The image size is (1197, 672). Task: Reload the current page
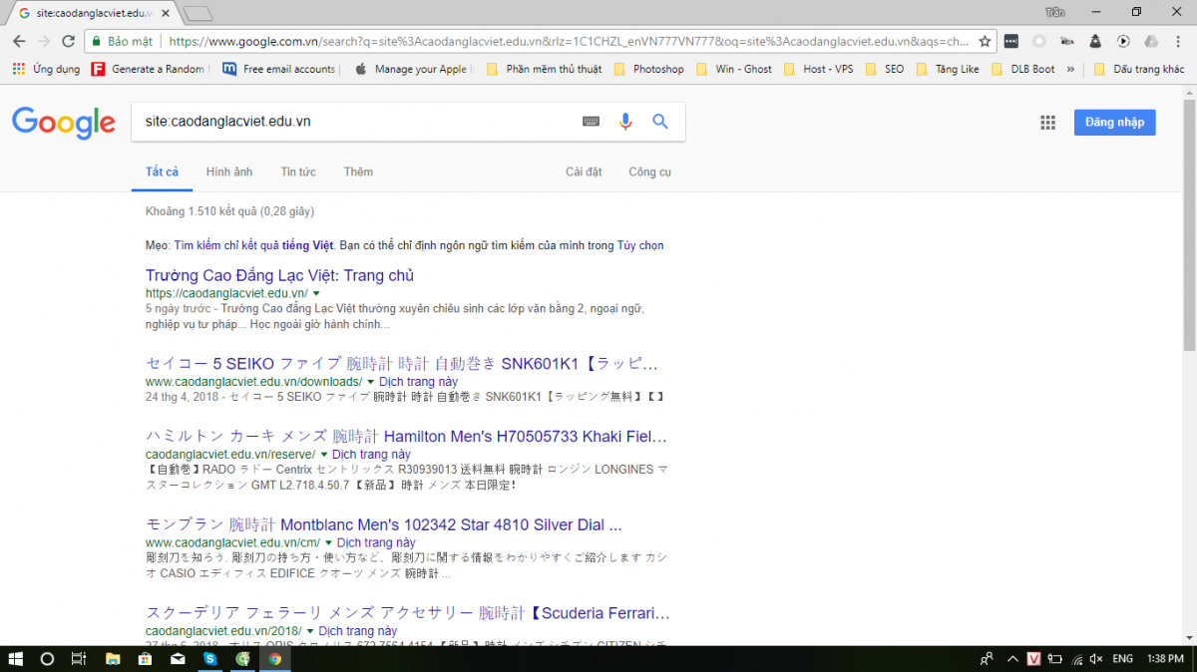coord(69,41)
